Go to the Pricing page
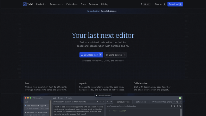This screenshot has height=116, width=206. tap(105, 4)
